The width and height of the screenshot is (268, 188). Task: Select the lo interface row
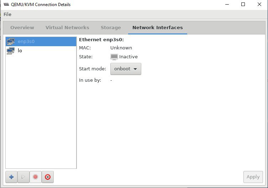click(41, 51)
